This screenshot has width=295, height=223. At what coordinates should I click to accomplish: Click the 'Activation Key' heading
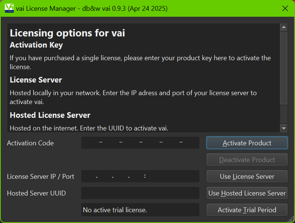36,45
